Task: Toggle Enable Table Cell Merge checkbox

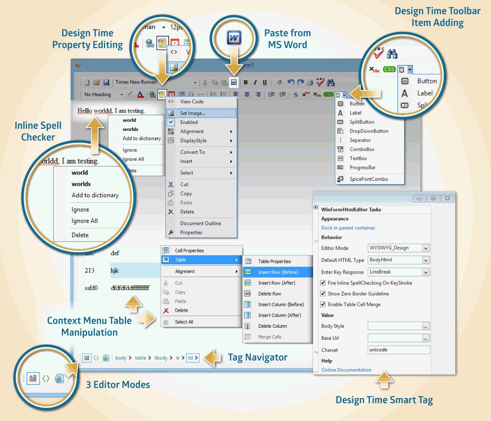Action: (x=323, y=304)
